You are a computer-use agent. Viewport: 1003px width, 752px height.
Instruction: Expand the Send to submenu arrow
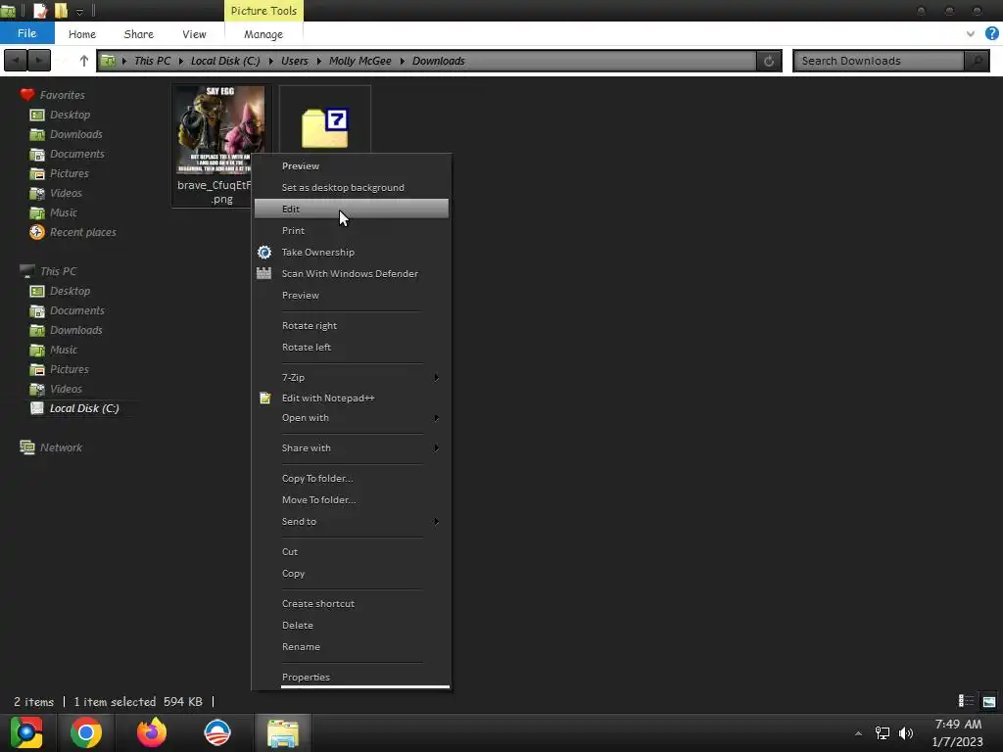coord(436,521)
